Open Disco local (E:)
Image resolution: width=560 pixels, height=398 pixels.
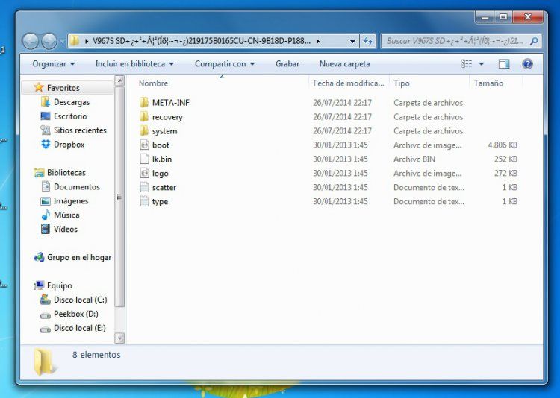point(80,328)
